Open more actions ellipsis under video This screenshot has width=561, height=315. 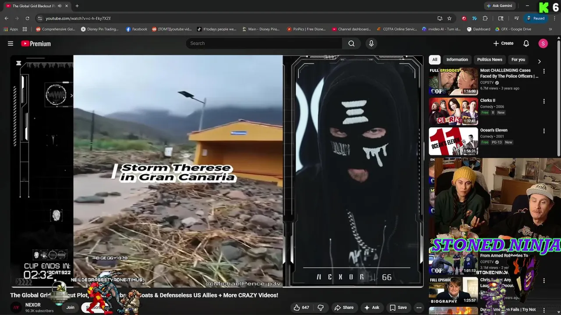coord(419,308)
